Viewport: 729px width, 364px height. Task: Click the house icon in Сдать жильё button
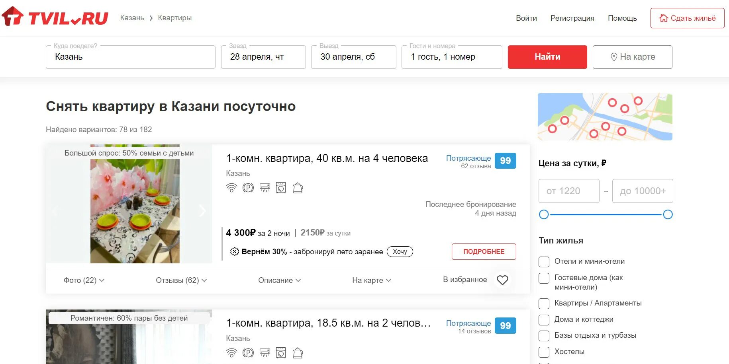coord(663,18)
